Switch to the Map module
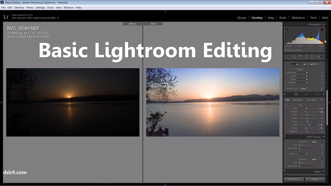Image resolution: width=331 pixels, height=186 pixels. (271, 18)
